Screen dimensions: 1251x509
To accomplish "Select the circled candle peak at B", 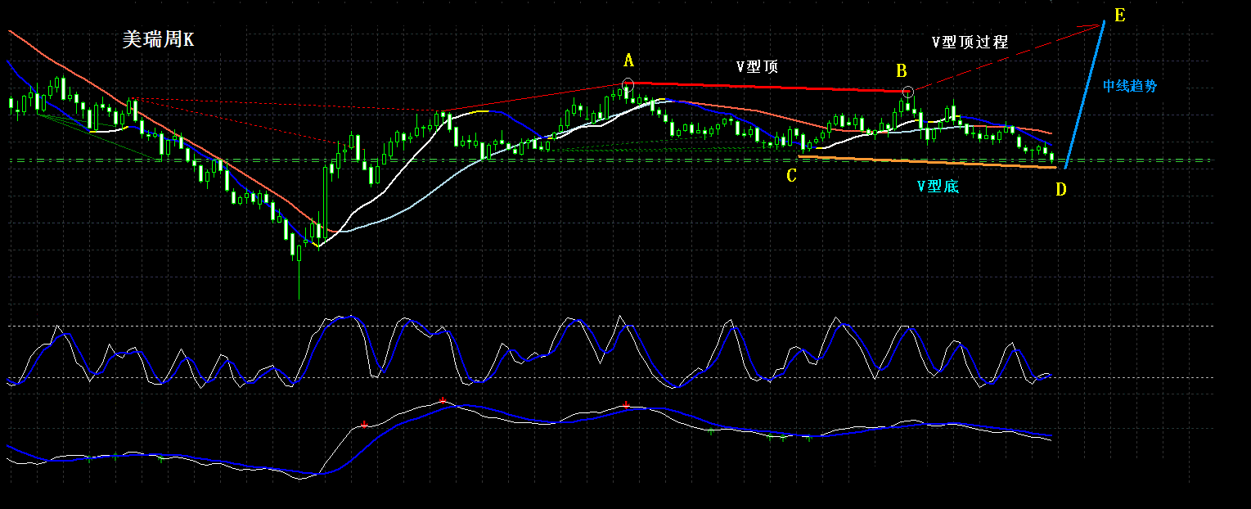I will pyautogui.click(x=907, y=91).
